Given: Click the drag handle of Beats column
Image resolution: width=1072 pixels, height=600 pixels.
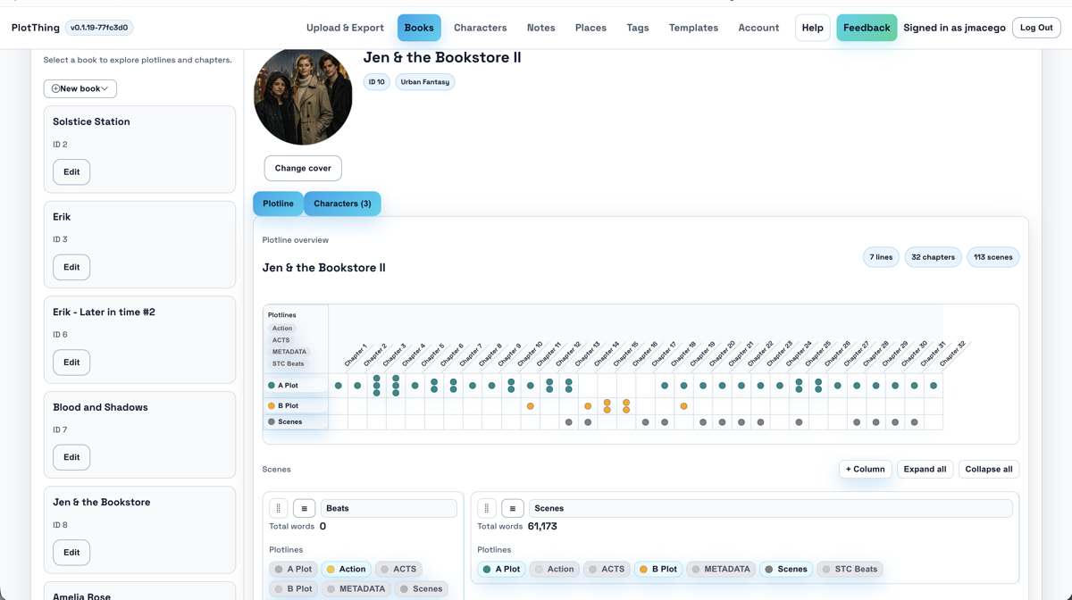Looking at the screenshot, I should (279, 508).
